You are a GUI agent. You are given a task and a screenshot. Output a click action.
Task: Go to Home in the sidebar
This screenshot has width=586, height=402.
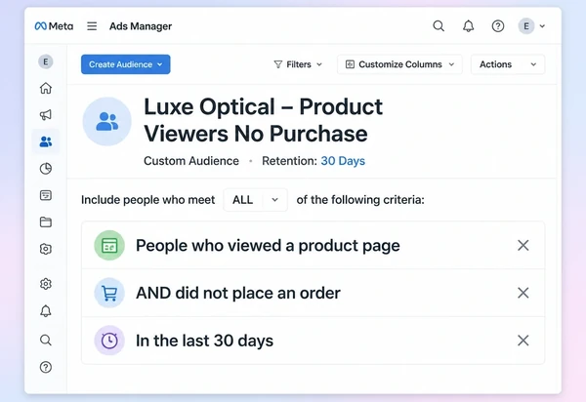point(46,88)
